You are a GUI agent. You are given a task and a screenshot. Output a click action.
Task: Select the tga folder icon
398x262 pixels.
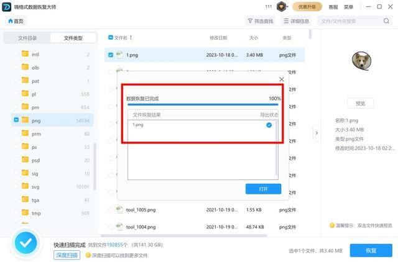pyautogui.click(x=25, y=199)
